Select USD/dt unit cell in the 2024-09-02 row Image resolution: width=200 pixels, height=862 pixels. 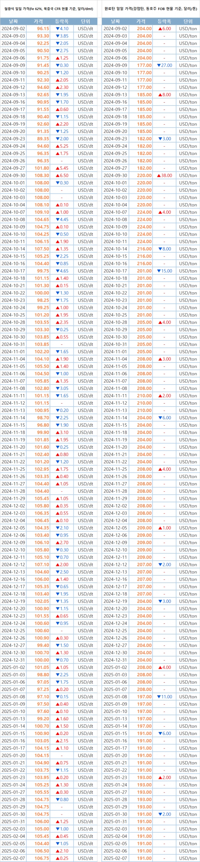pyautogui.click(x=85, y=29)
